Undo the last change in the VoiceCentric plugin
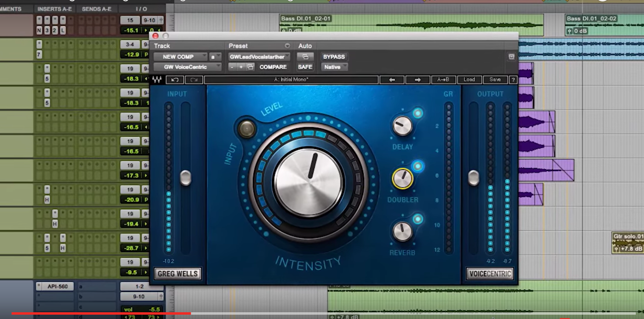This screenshot has height=319, width=644. pos(175,80)
